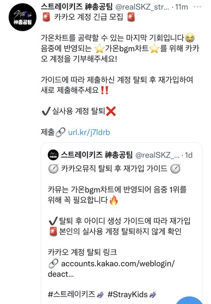
Task: Click the quoted tweet text 카카오뮤직 탈퇴 후 재가입 가이드
Action: 114,168
